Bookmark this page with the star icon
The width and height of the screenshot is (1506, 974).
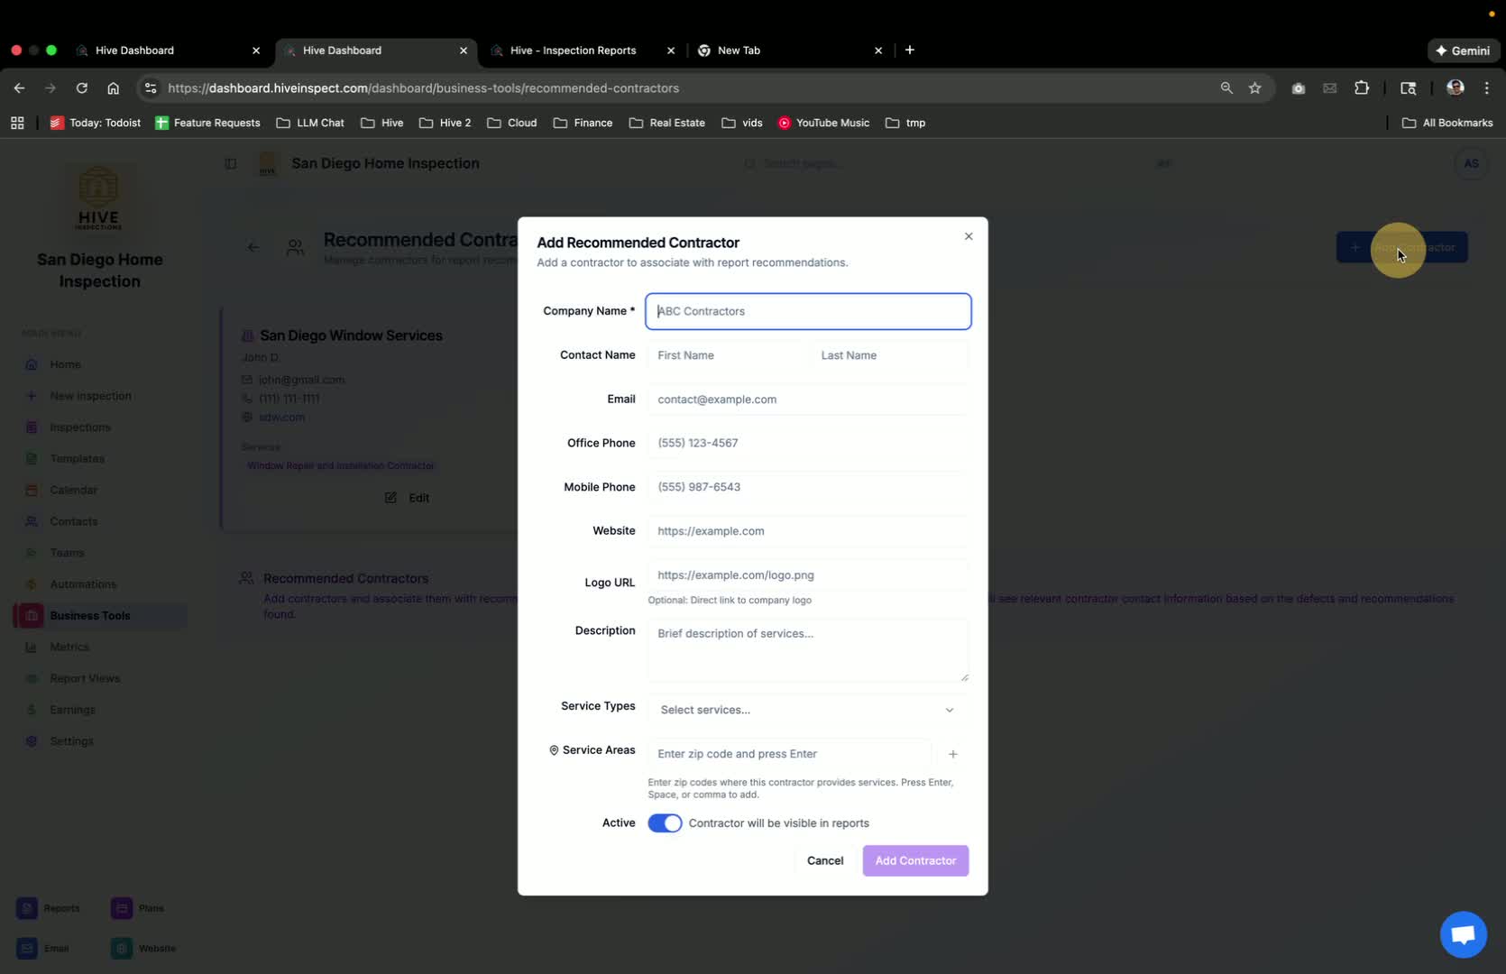(x=1254, y=88)
